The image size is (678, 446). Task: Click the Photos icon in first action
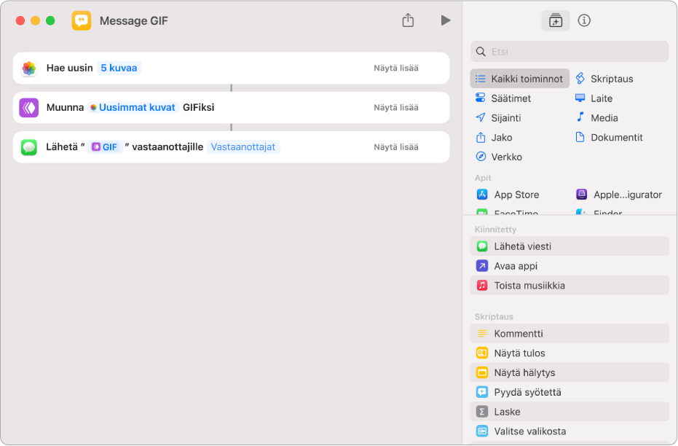point(29,69)
